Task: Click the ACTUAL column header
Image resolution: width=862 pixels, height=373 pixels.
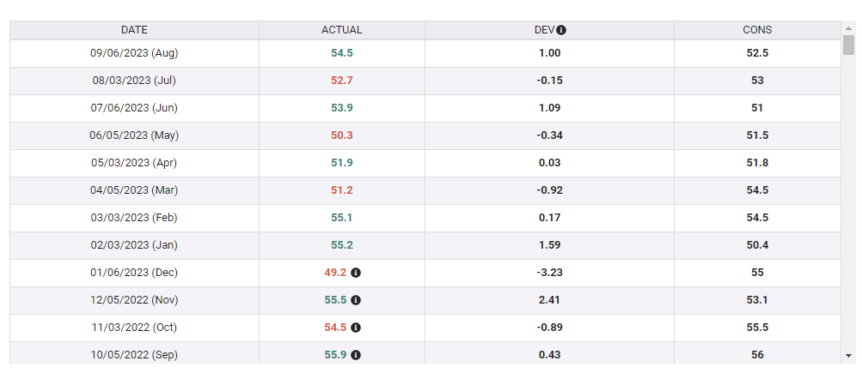Action: pos(342,30)
